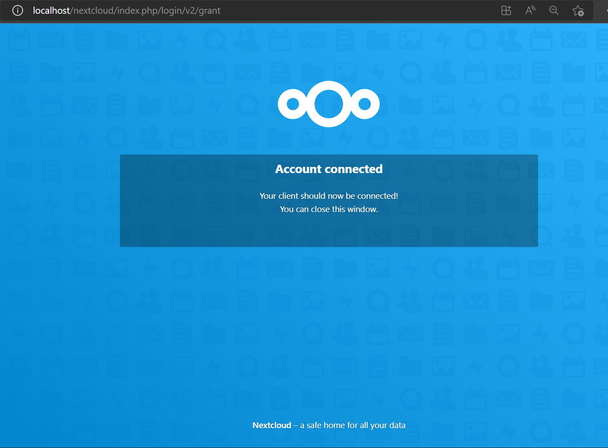
Task: Open the site information icon in address bar
Action: (x=17, y=10)
